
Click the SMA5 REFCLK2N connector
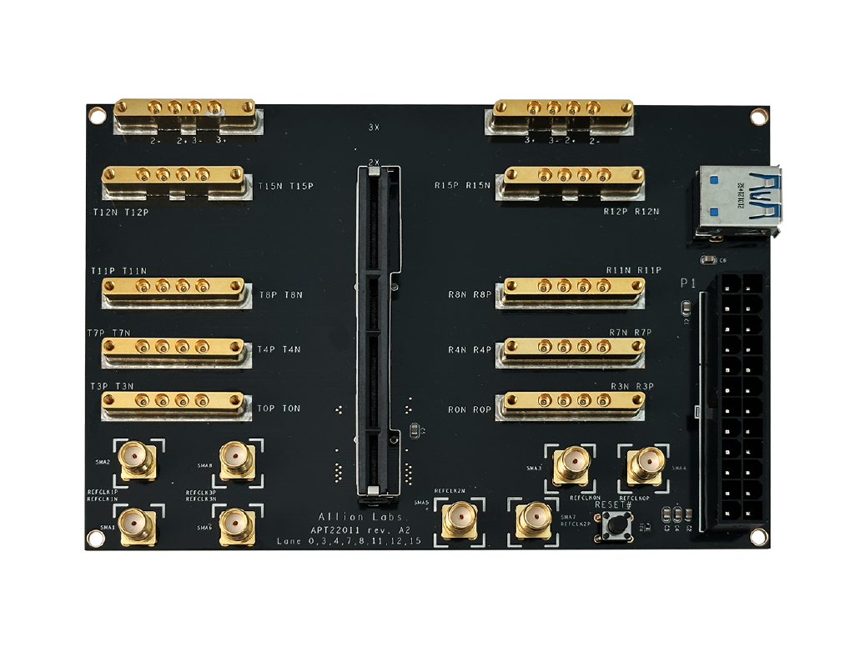[x=460, y=519]
